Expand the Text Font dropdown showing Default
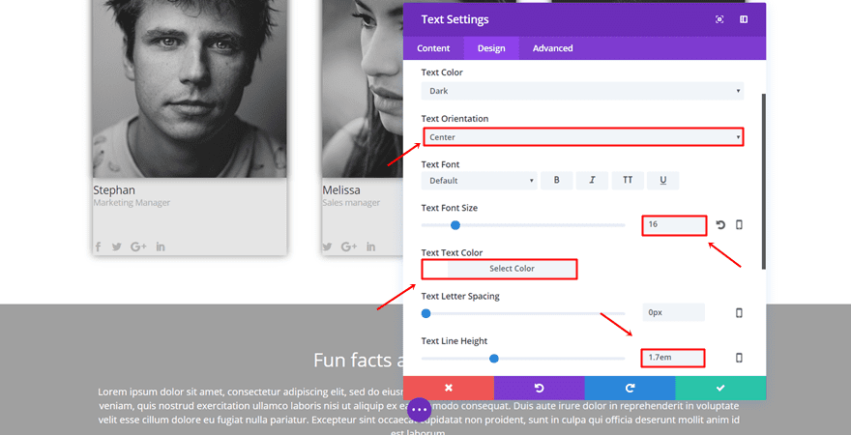851x435 pixels. coord(479,181)
